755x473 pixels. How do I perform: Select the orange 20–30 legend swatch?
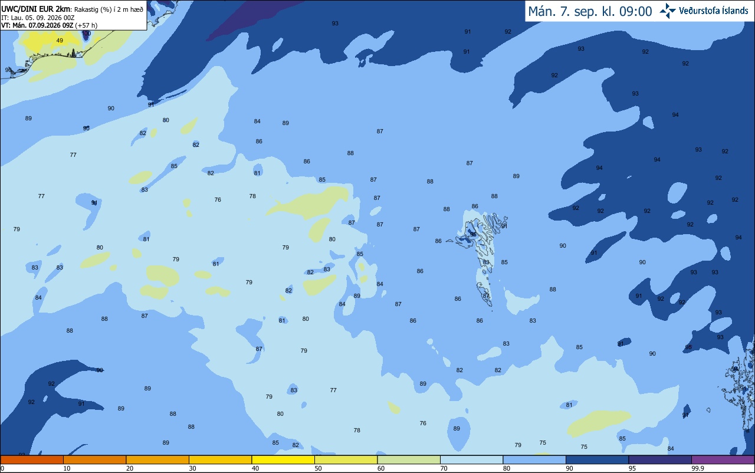pos(157,459)
